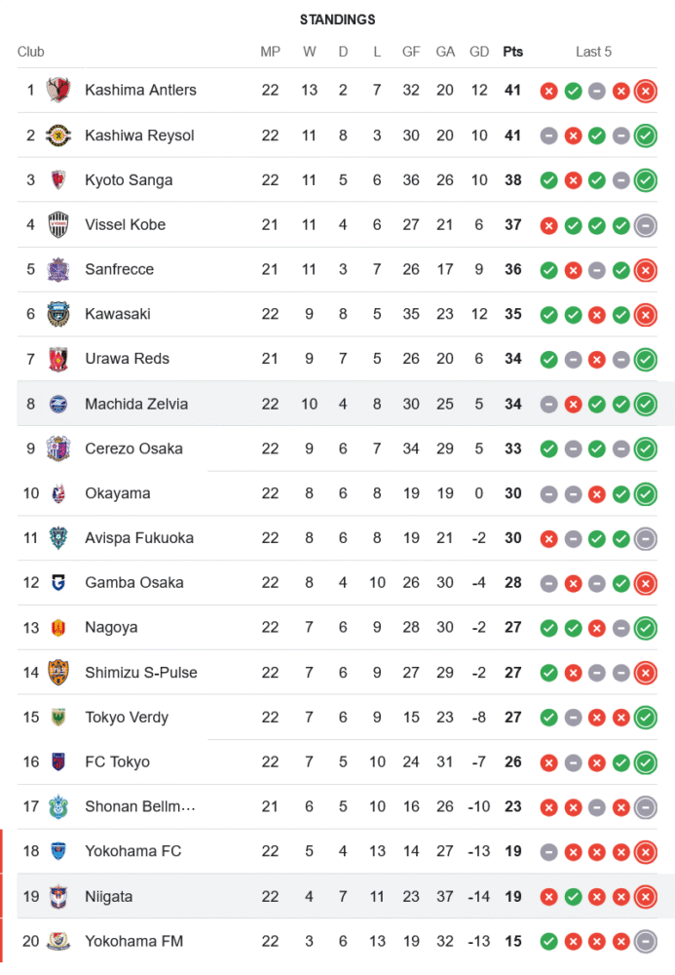The height and width of the screenshot is (975, 675).
Task: Click Vissel Kobe's latest draw indicator
Action: (x=646, y=225)
